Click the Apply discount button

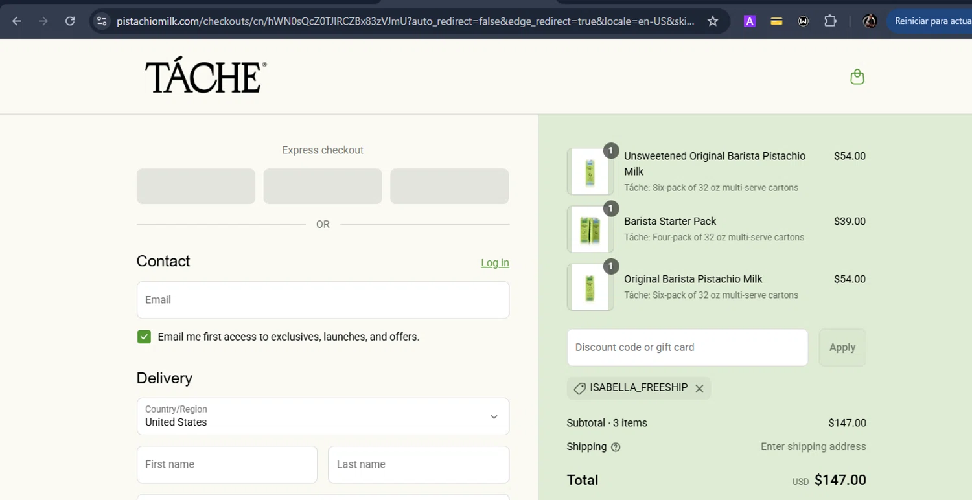842,347
